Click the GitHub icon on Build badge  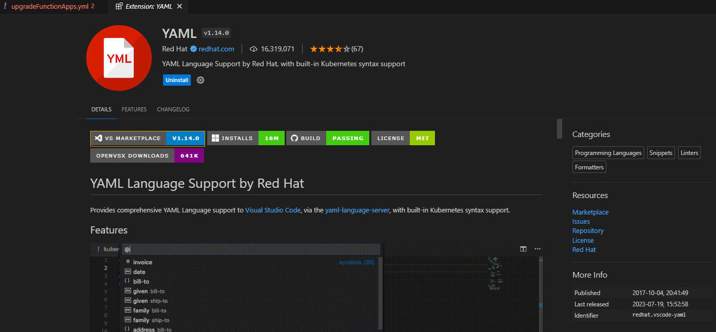click(294, 139)
